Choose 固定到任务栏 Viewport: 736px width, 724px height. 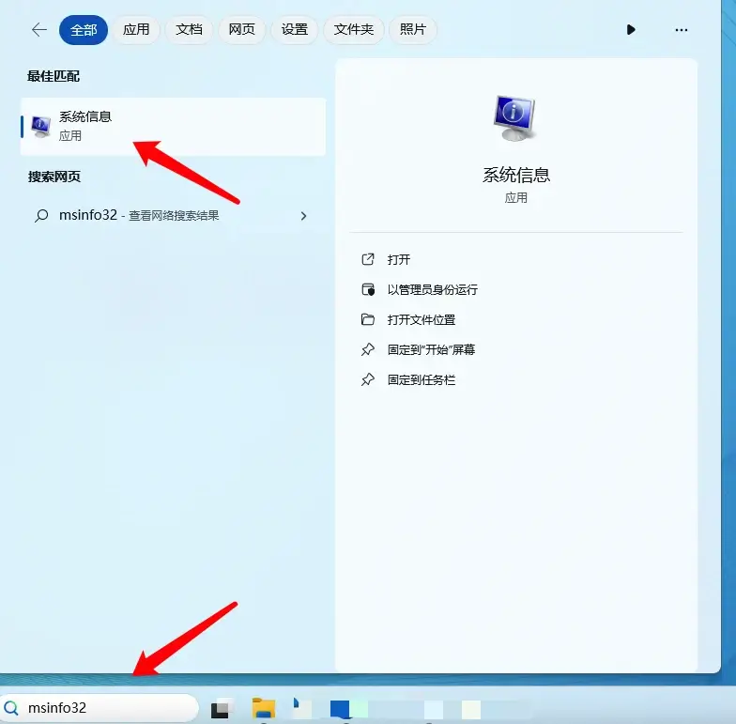(x=421, y=379)
